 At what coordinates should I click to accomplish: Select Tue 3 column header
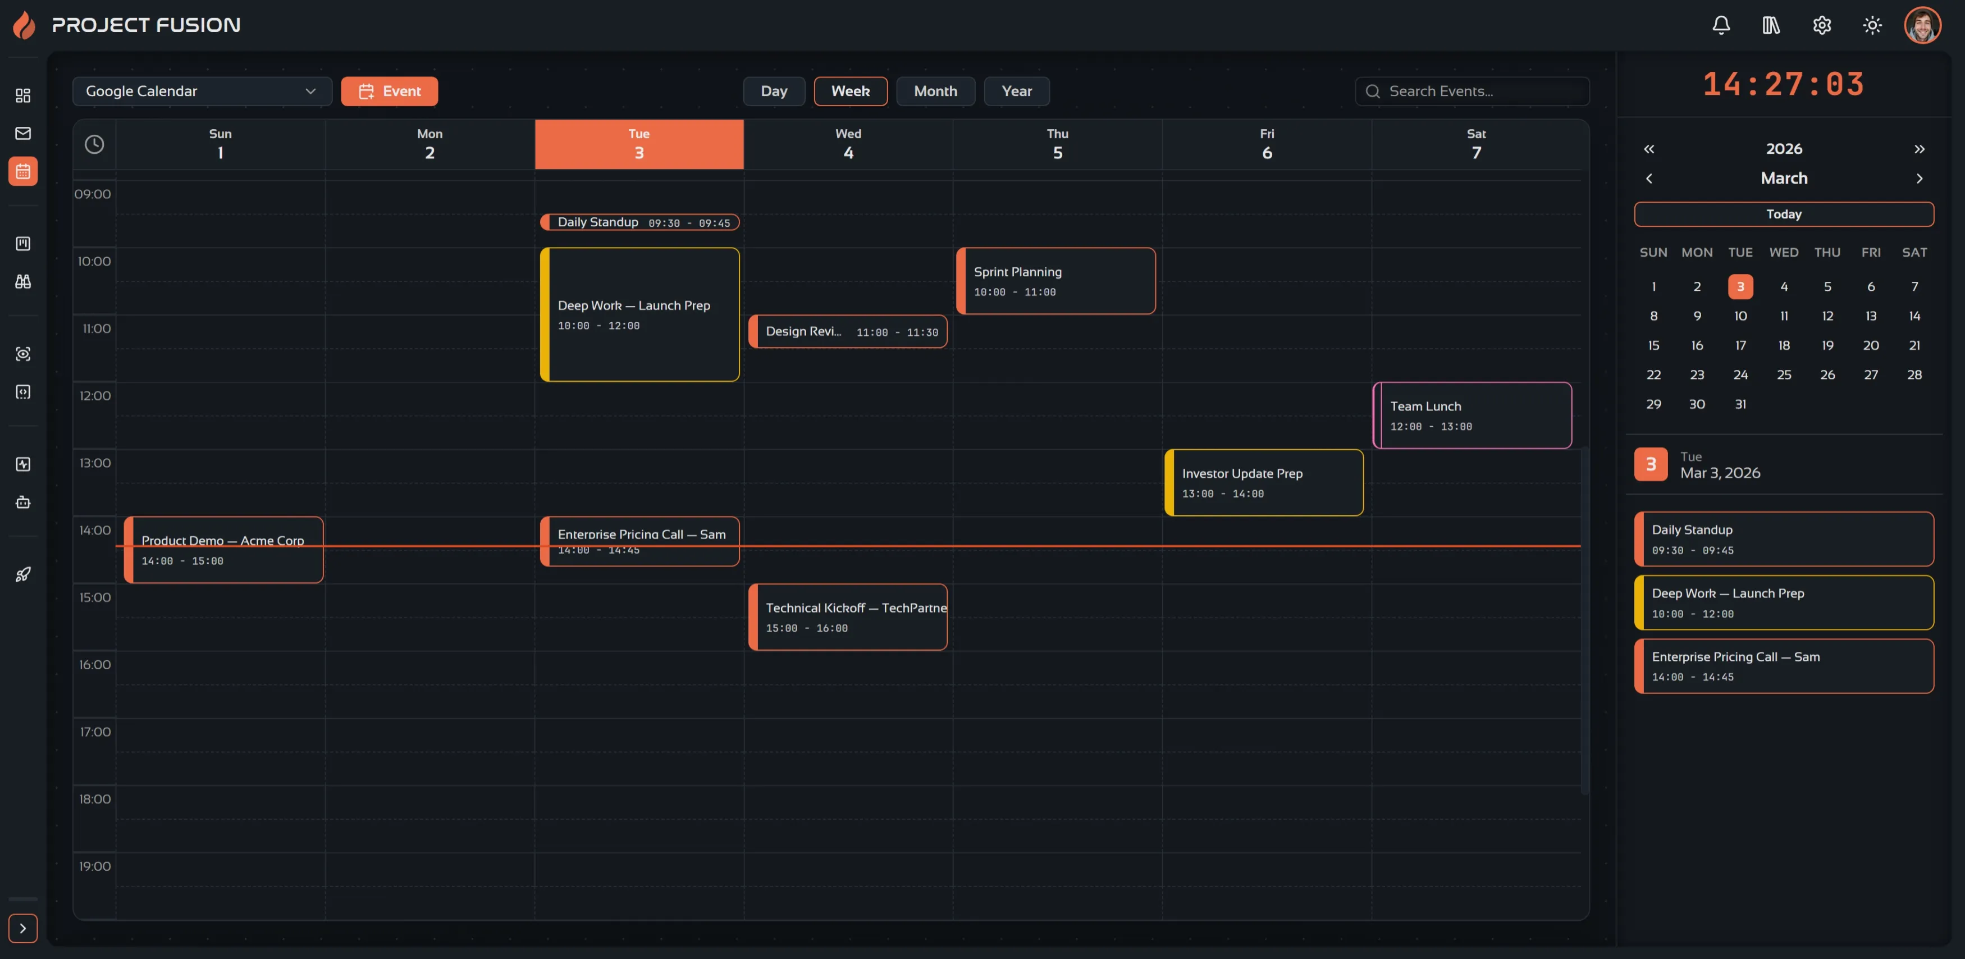639,144
